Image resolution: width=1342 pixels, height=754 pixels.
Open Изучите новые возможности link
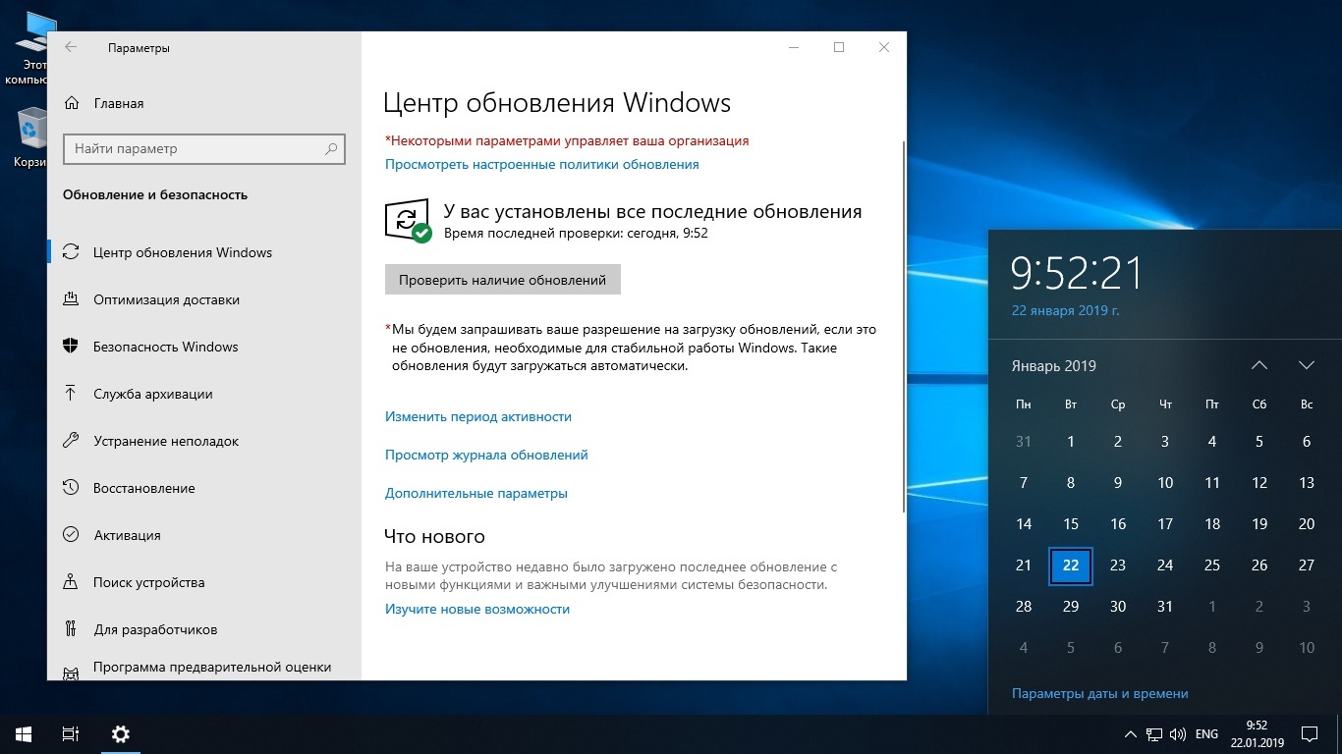pos(476,609)
